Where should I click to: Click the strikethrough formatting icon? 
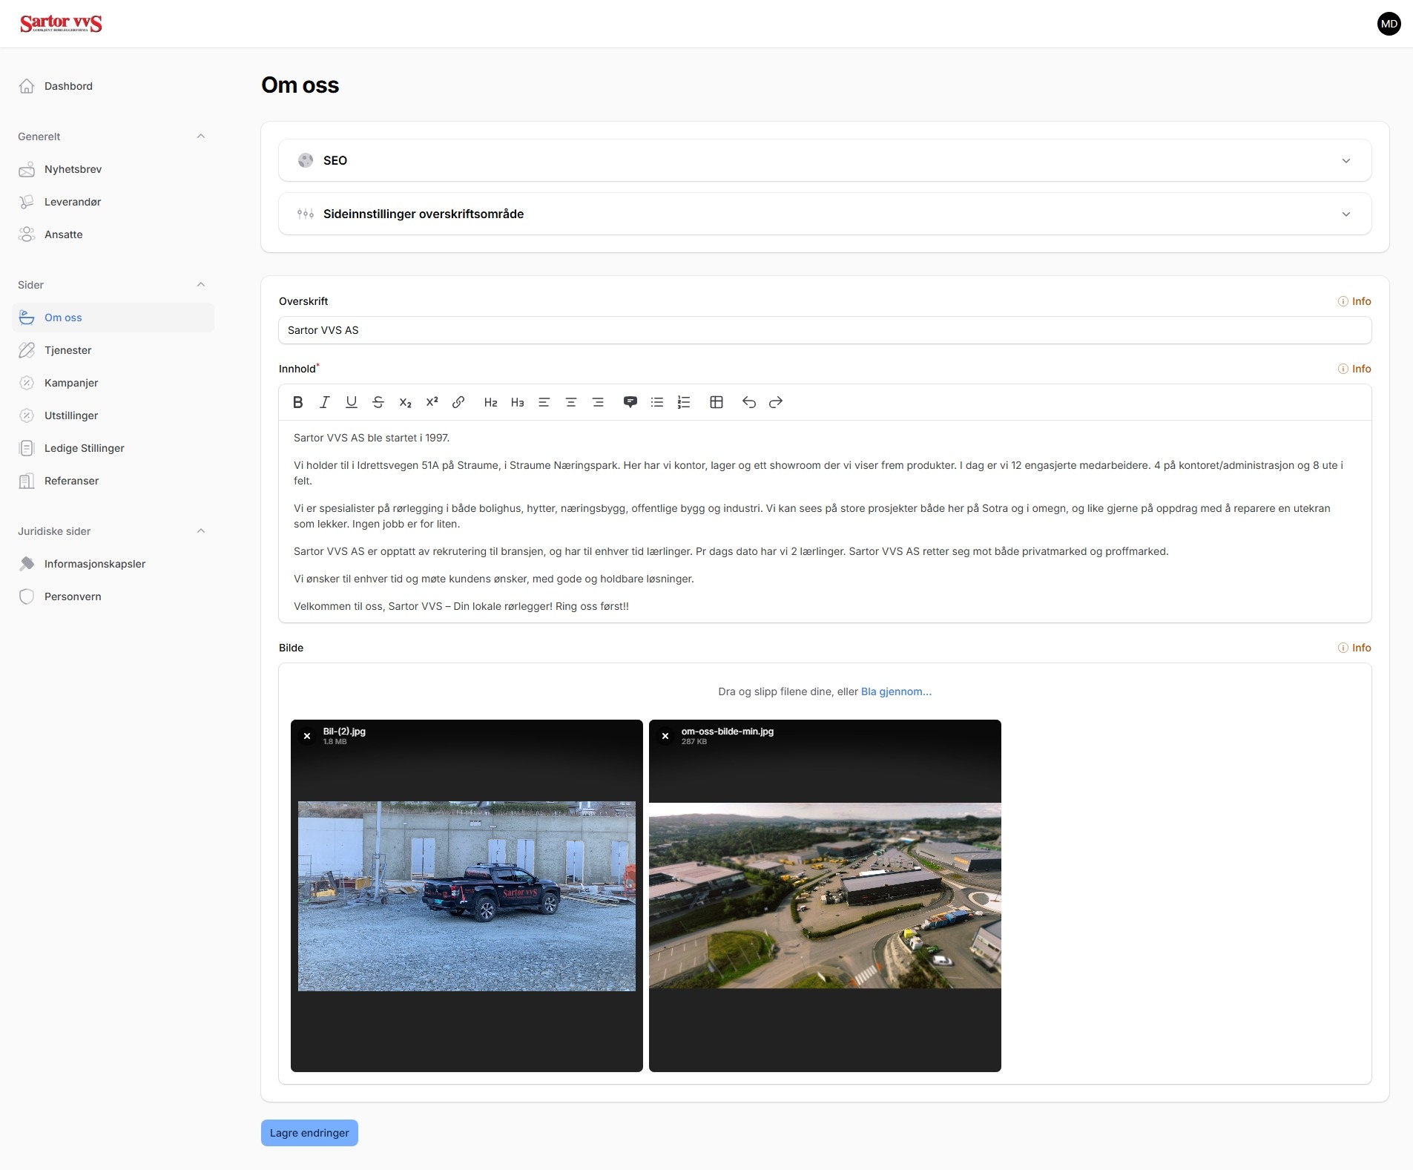coord(378,402)
